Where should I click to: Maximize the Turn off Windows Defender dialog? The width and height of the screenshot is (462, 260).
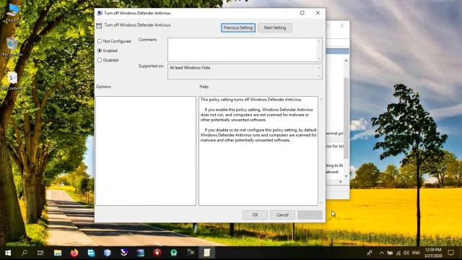302,13
